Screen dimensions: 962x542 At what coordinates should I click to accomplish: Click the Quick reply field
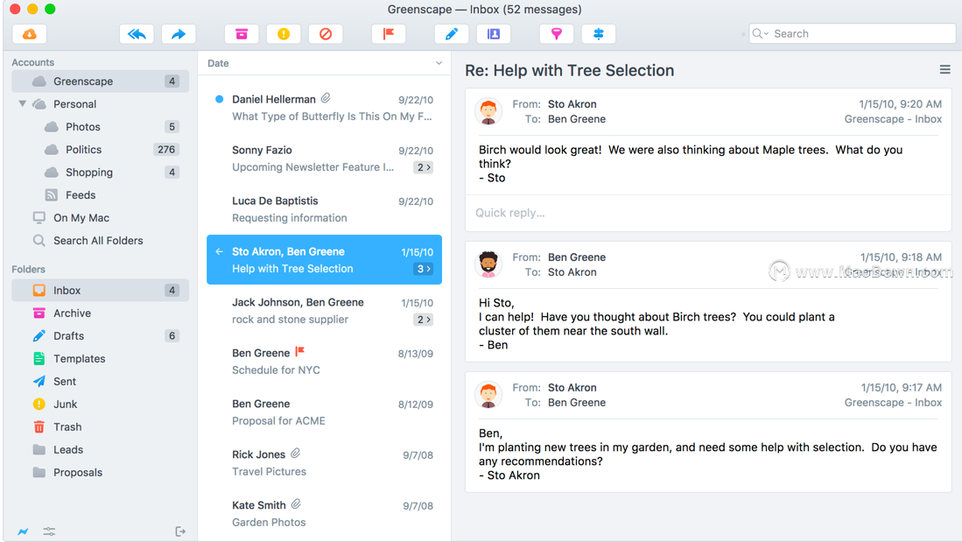coord(708,213)
